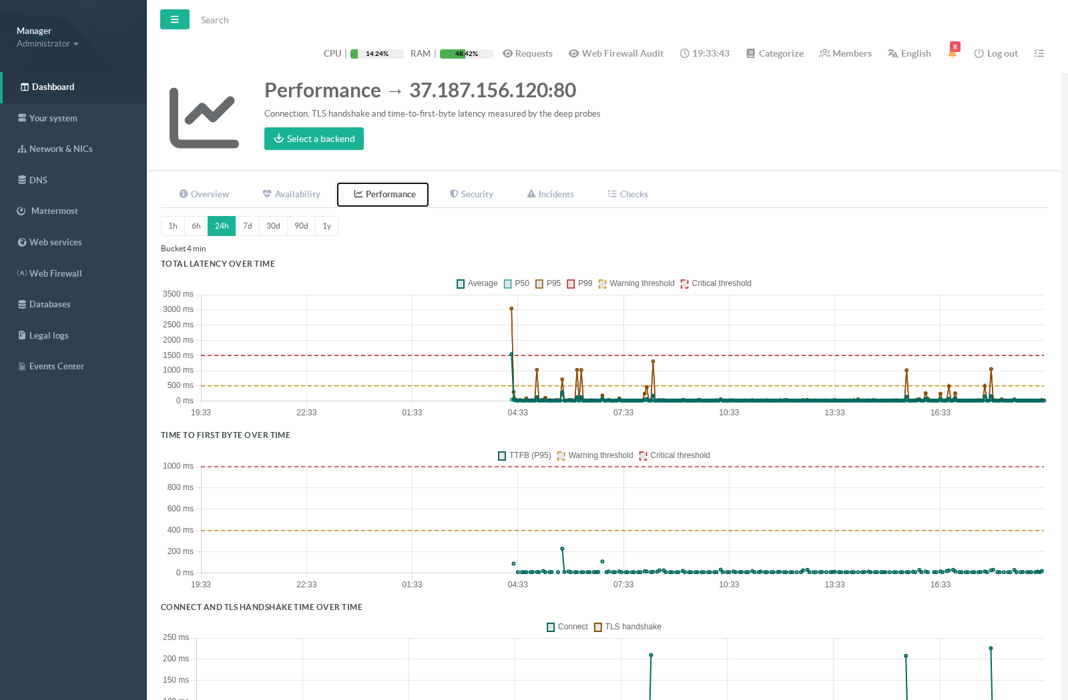Toggle TLS handshake series in legend
This screenshot has height=700, width=1068.
tap(627, 627)
